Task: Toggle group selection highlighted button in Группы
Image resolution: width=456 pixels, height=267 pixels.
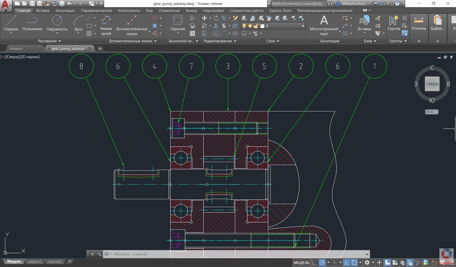Action: point(405,33)
